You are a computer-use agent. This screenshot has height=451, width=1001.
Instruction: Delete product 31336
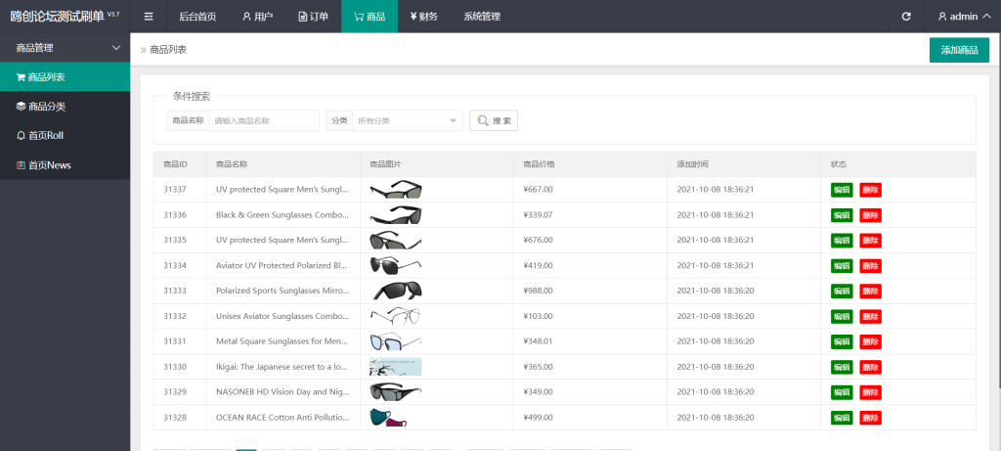[870, 215]
